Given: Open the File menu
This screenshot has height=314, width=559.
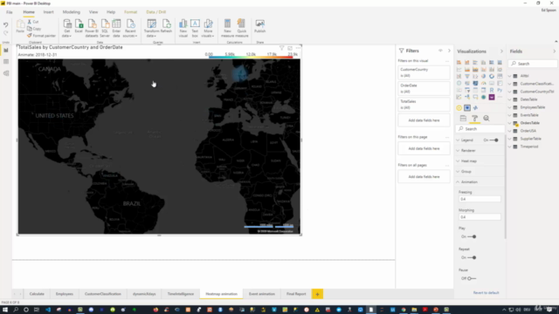Looking at the screenshot, I should (10, 12).
